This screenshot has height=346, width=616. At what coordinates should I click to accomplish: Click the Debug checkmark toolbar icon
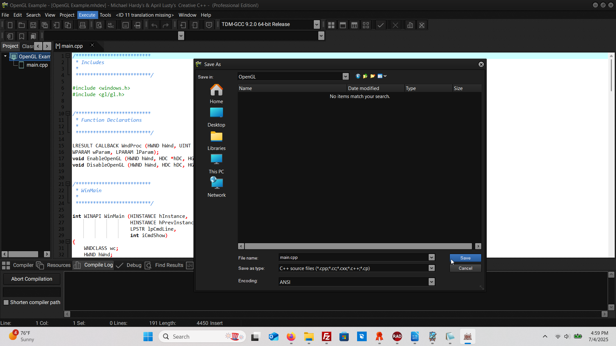click(381, 25)
